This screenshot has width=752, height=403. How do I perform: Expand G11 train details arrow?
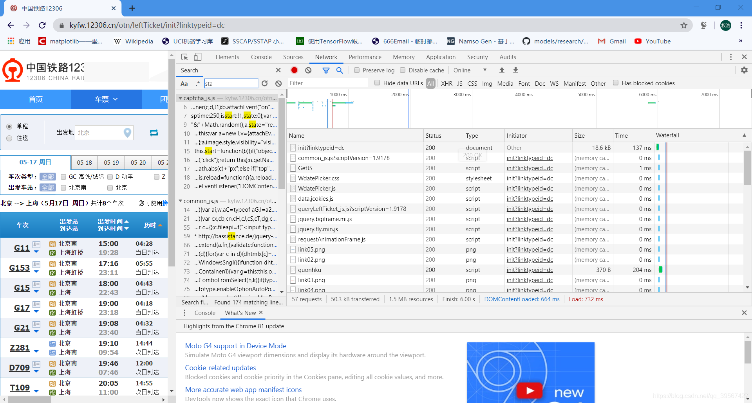pos(36,252)
